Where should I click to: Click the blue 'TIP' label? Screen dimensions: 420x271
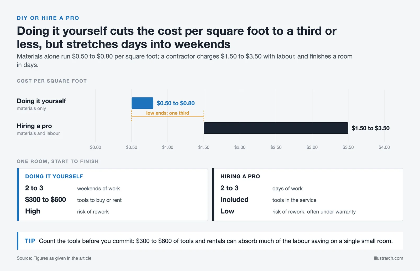(x=30, y=241)
